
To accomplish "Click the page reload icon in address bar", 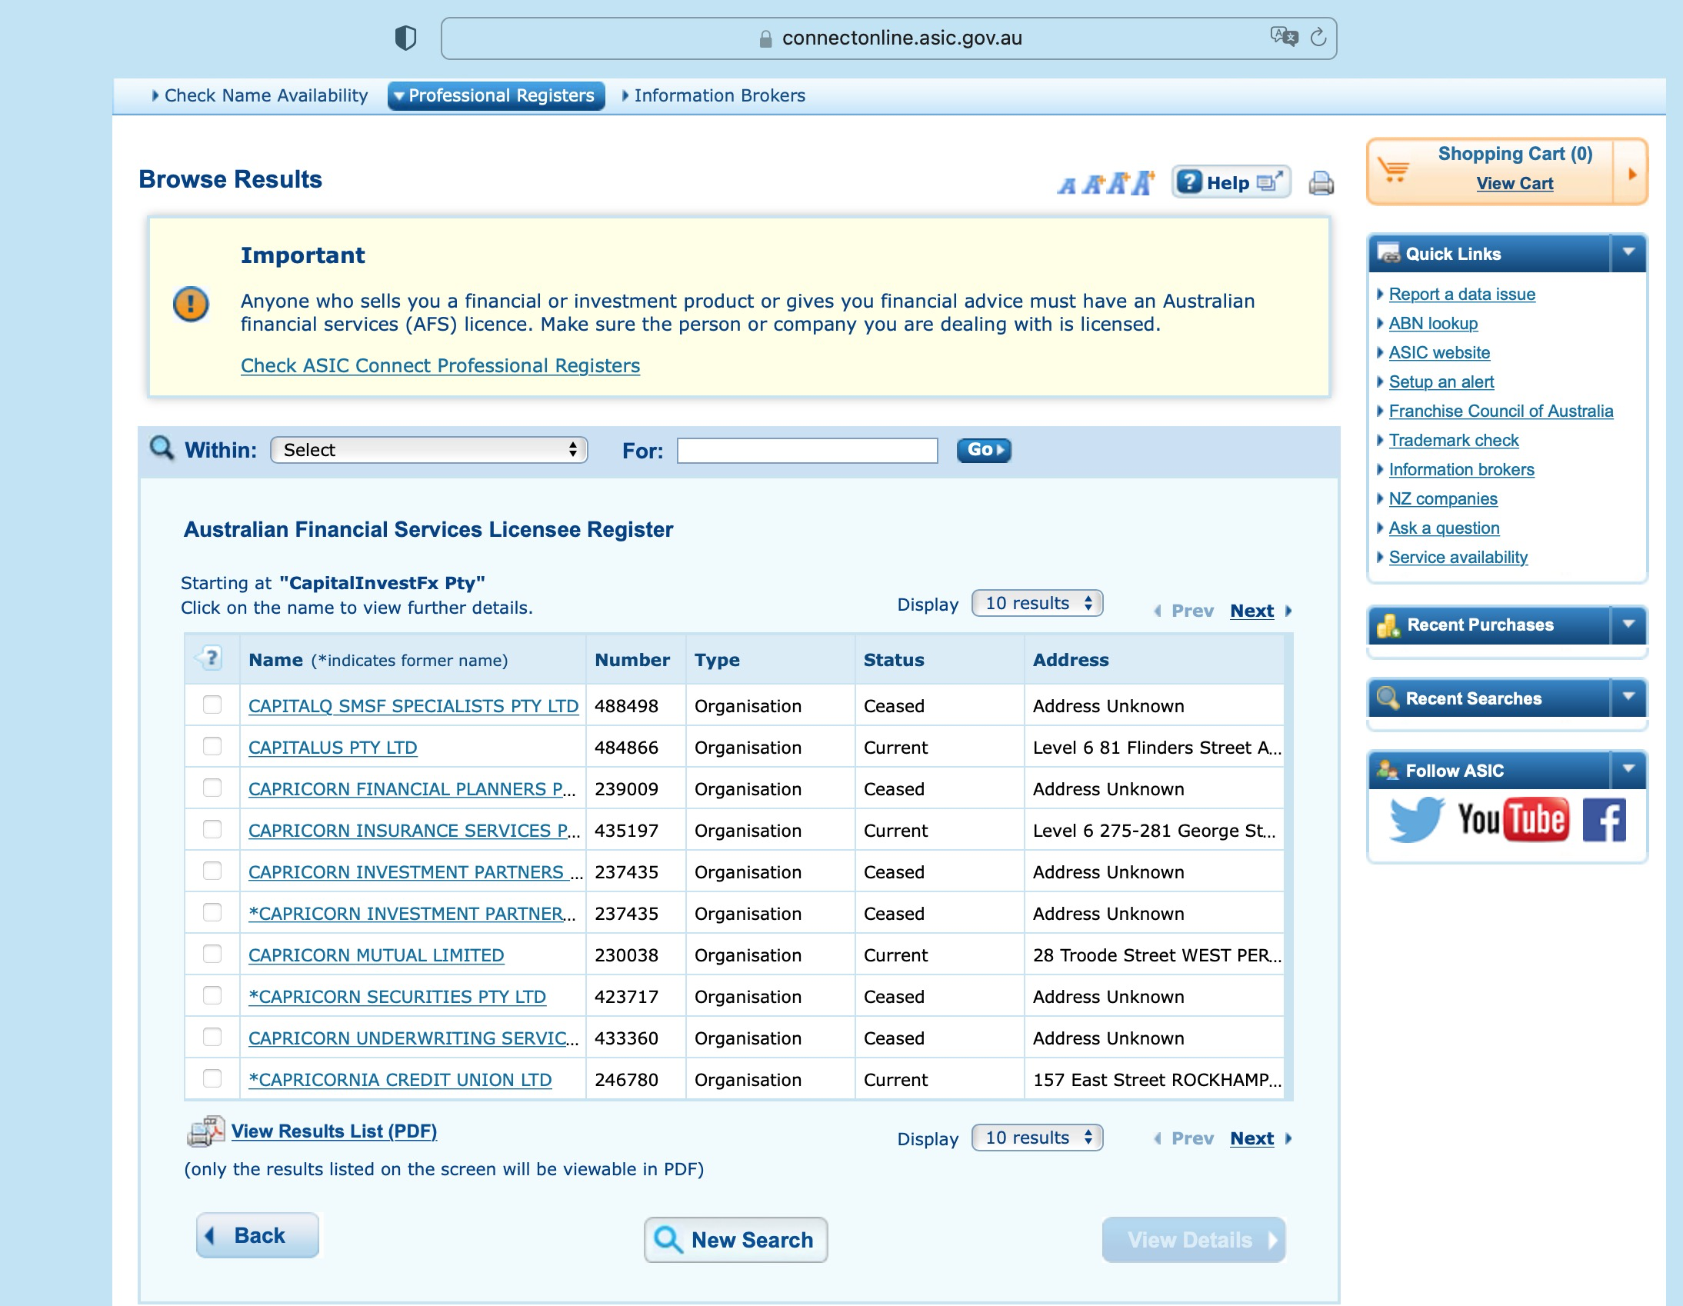I will pyautogui.click(x=1318, y=37).
